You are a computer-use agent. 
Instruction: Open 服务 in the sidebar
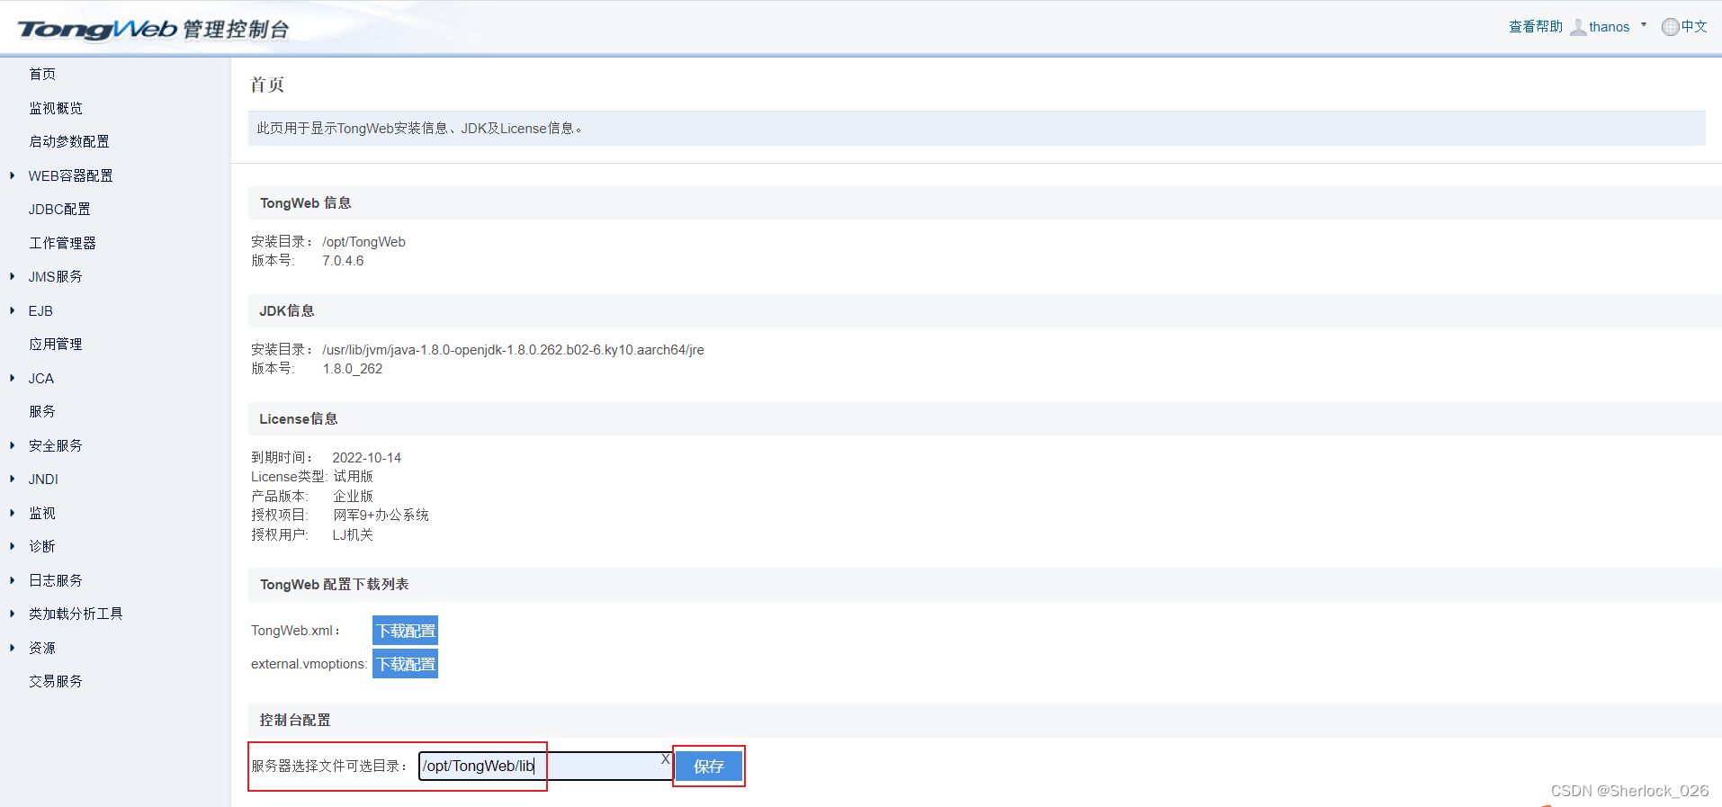(42, 411)
